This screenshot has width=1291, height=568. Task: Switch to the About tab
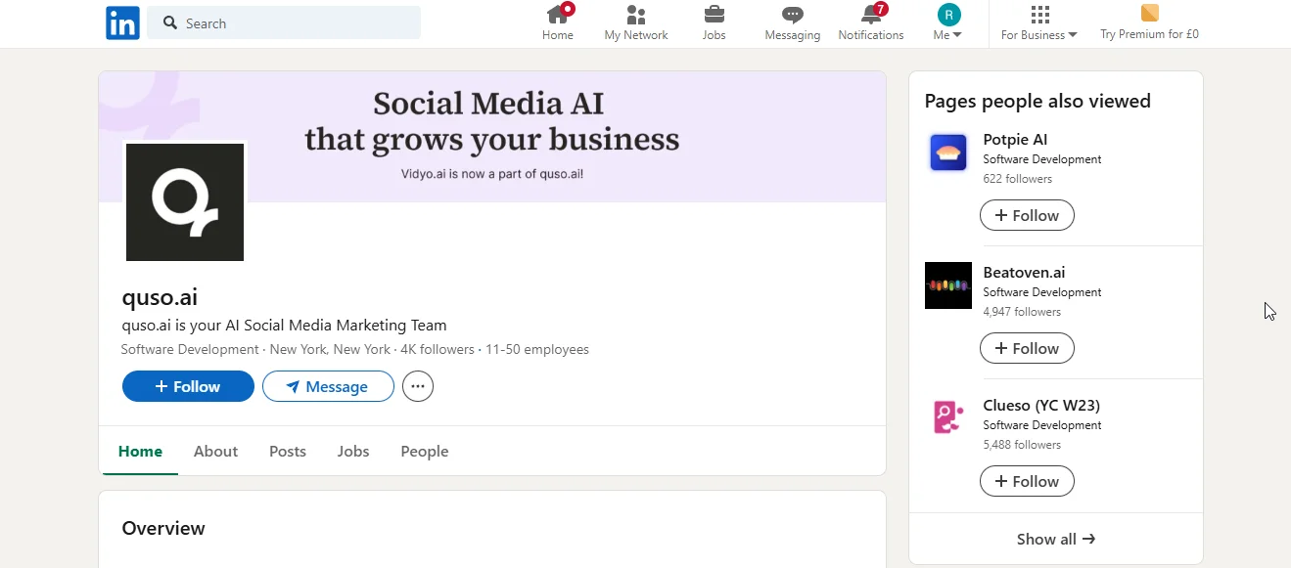coord(215,451)
